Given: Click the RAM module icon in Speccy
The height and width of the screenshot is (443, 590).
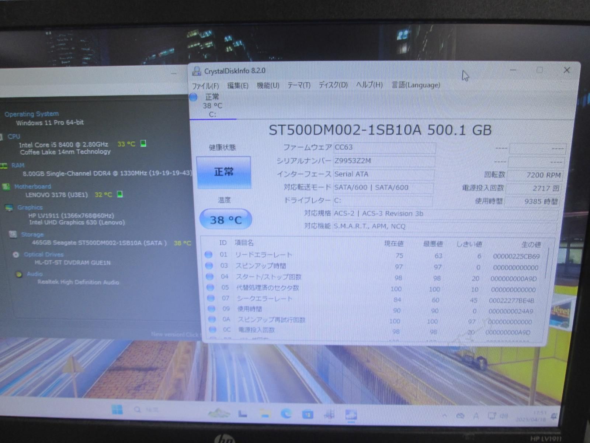Looking at the screenshot, I should coord(4,166).
